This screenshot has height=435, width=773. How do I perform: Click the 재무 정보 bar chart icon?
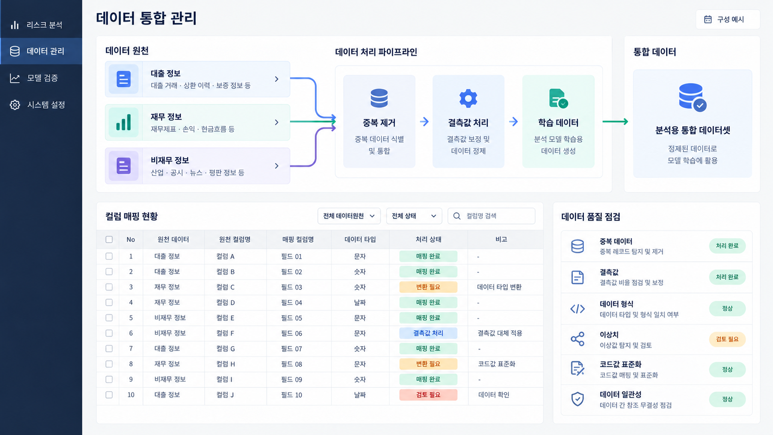[123, 123]
